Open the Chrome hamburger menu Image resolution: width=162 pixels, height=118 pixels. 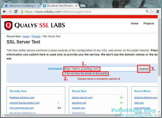click(x=158, y=12)
